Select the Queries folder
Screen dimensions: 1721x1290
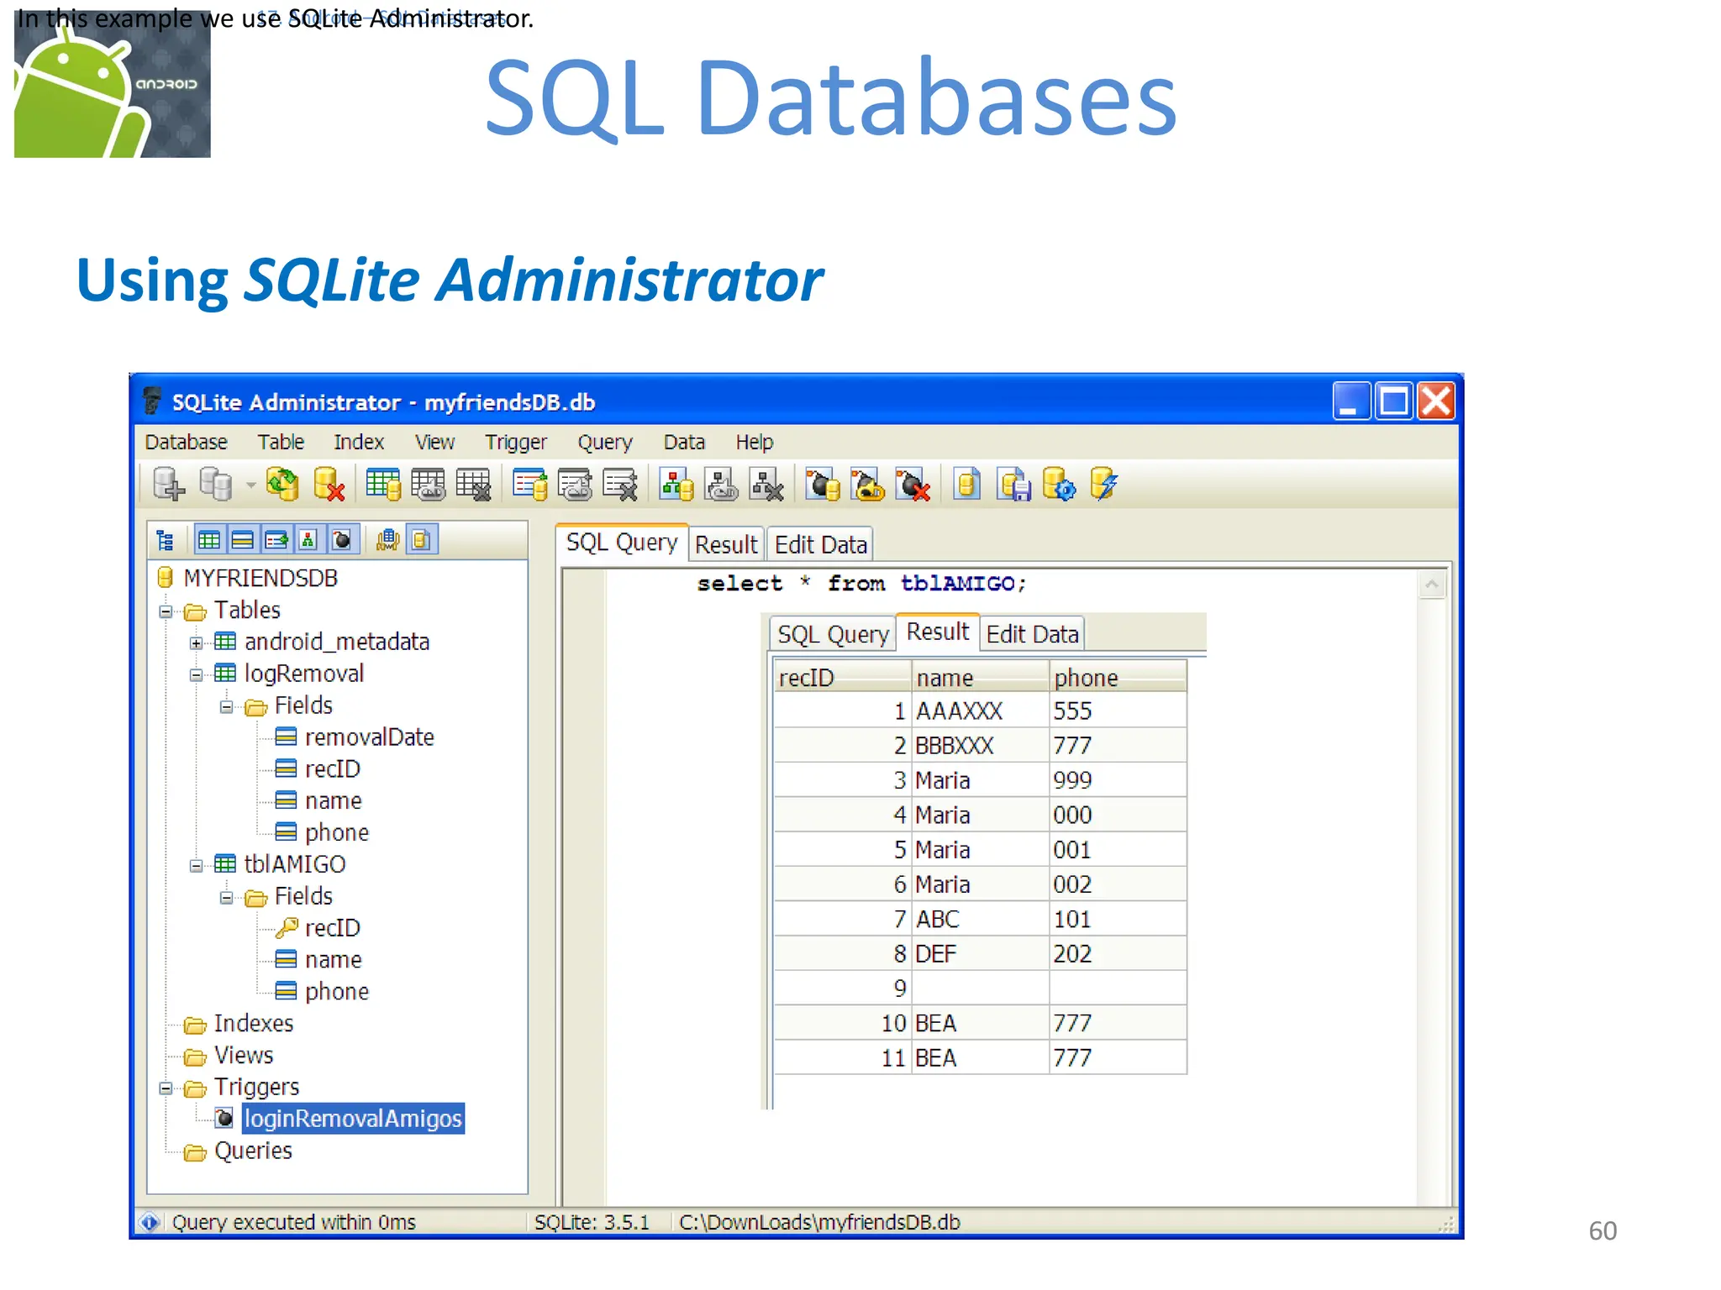pos(253,1150)
